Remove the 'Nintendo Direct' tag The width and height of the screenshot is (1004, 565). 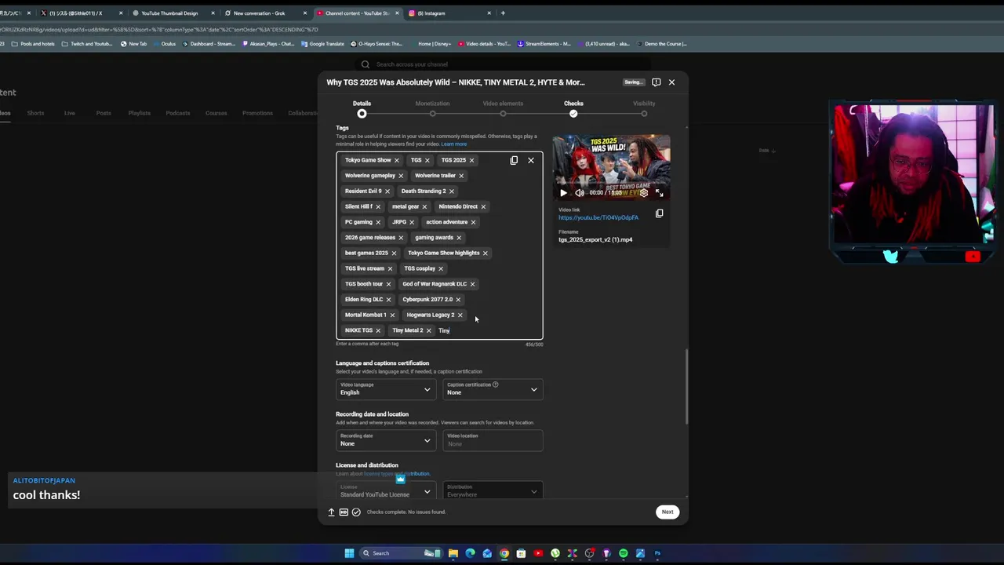click(x=483, y=206)
